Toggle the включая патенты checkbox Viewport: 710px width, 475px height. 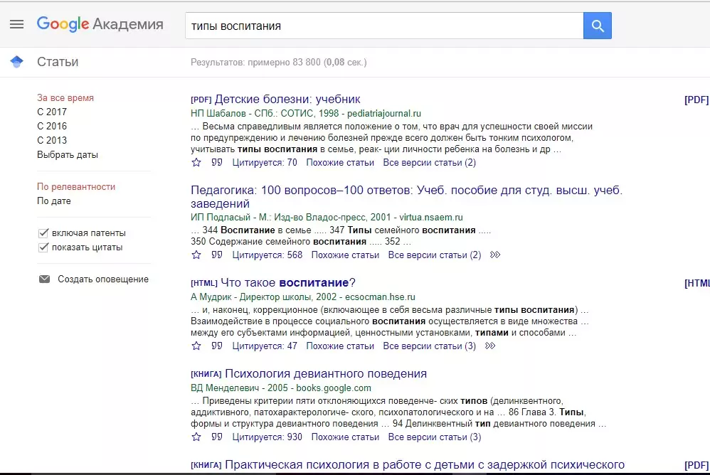(43, 233)
